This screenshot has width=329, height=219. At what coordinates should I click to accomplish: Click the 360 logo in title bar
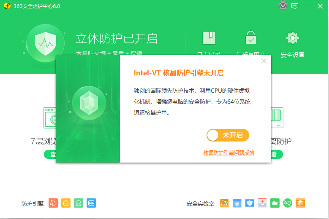(7, 6)
